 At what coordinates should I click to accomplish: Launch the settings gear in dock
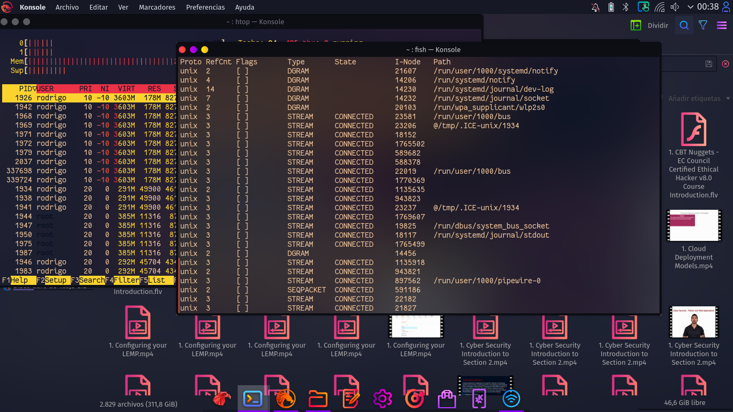[x=382, y=399]
